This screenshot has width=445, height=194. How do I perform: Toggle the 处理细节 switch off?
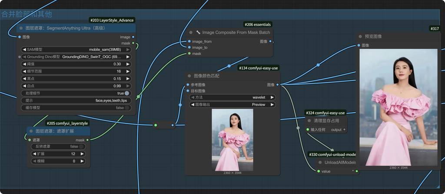[x=126, y=93]
